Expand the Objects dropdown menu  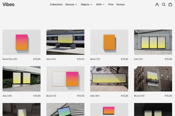(x=86, y=5)
